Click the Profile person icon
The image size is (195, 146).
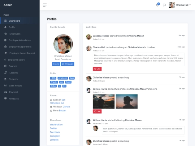pos(5,27)
